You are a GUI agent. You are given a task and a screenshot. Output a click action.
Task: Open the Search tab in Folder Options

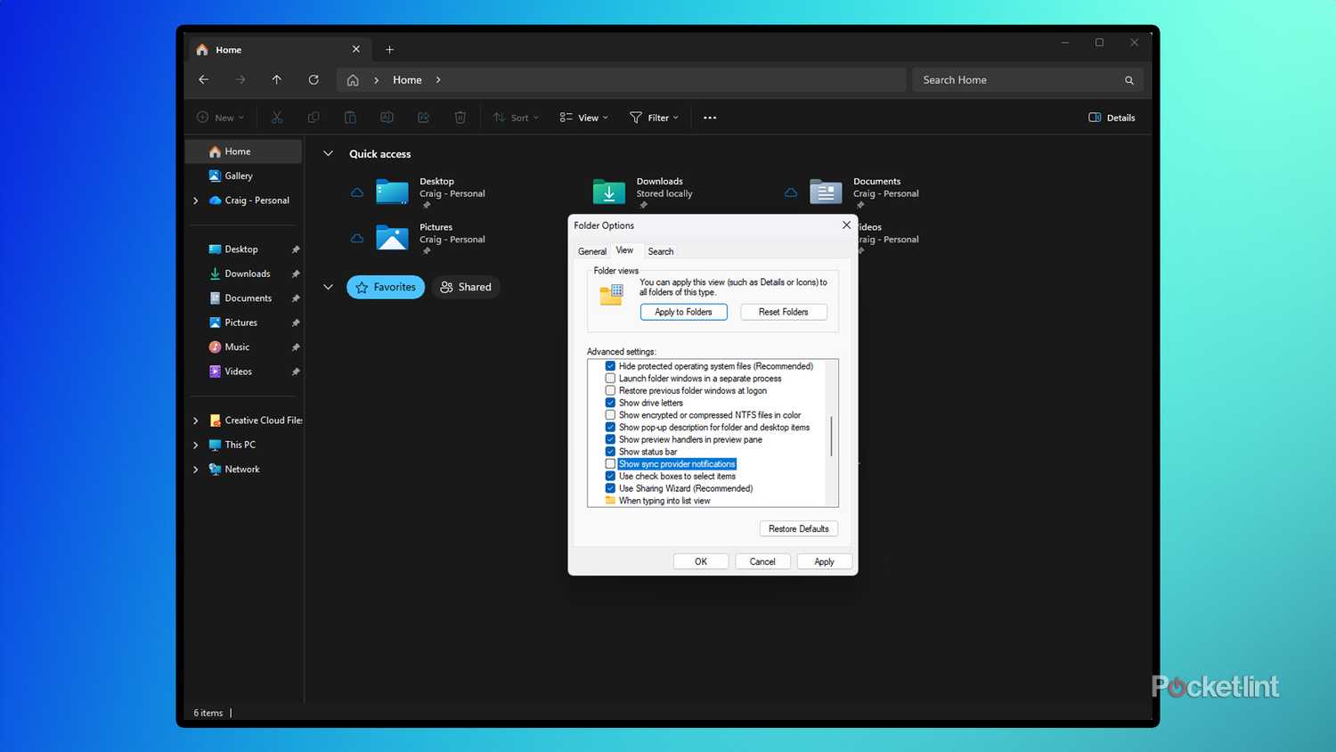660,251
